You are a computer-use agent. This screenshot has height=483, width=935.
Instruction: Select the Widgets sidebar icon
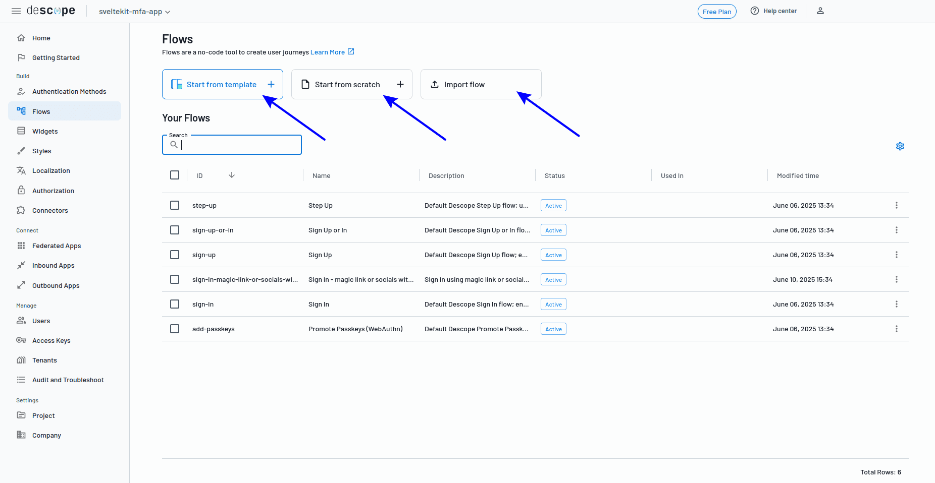(21, 131)
